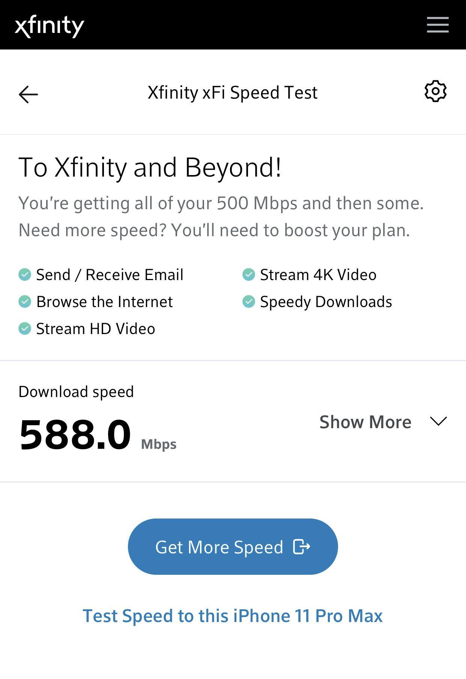The image size is (466, 679).
Task: Tap checkmark beside Send / Receive Email
Action: point(25,274)
